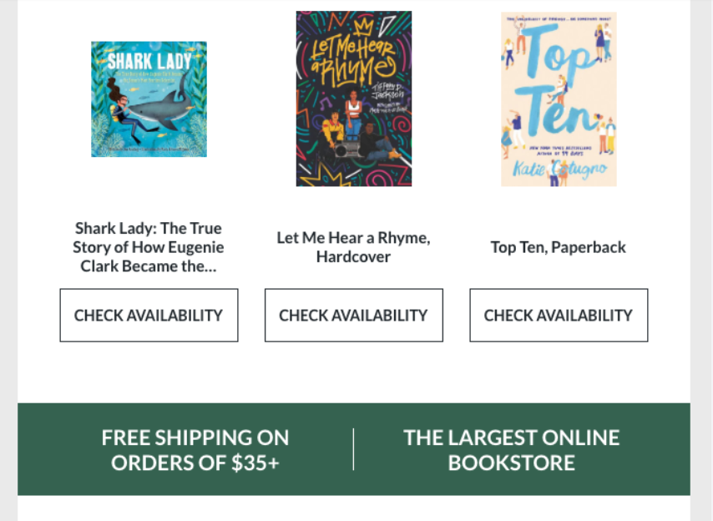
Task: Follow the Top Ten, Paperback title link
Action: 559,247
